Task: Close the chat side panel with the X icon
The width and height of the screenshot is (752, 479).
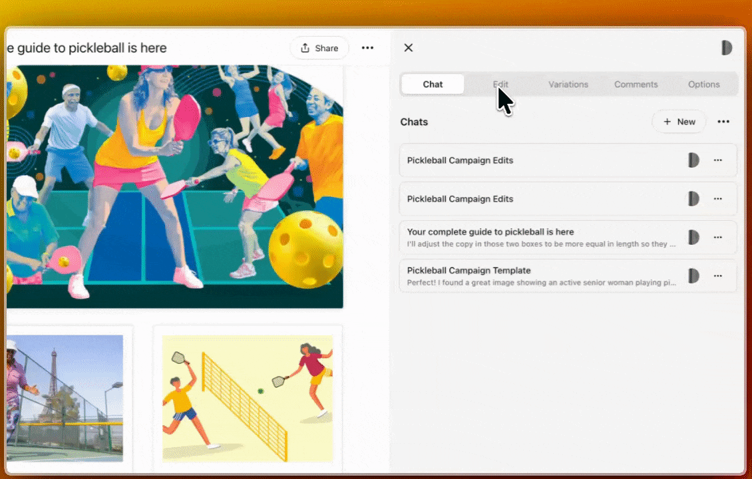Action: [x=408, y=47]
